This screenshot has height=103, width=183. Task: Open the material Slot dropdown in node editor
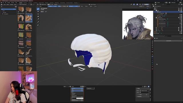pyautogui.click(x=66, y=86)
